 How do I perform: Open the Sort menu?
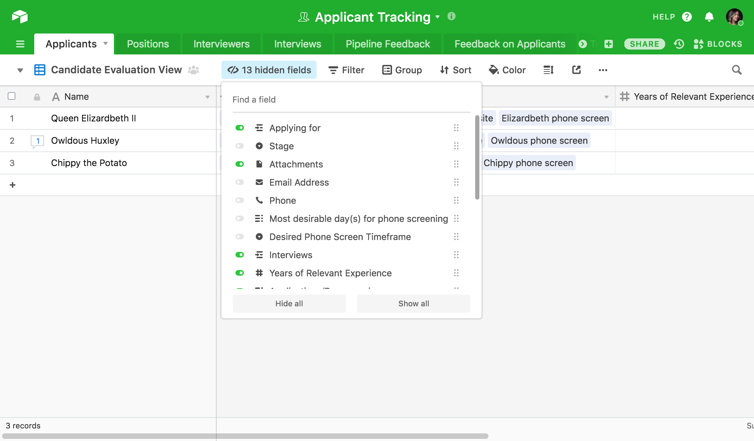click(456, 70)
